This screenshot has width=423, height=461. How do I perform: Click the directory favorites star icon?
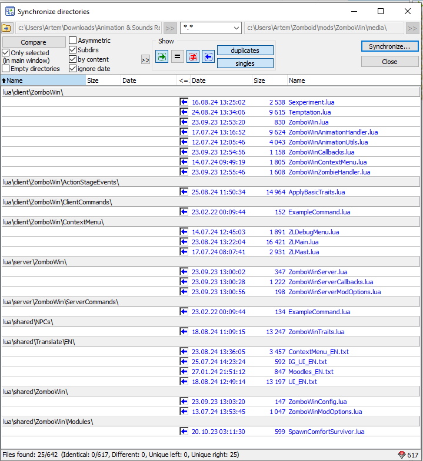click(6, 28)
